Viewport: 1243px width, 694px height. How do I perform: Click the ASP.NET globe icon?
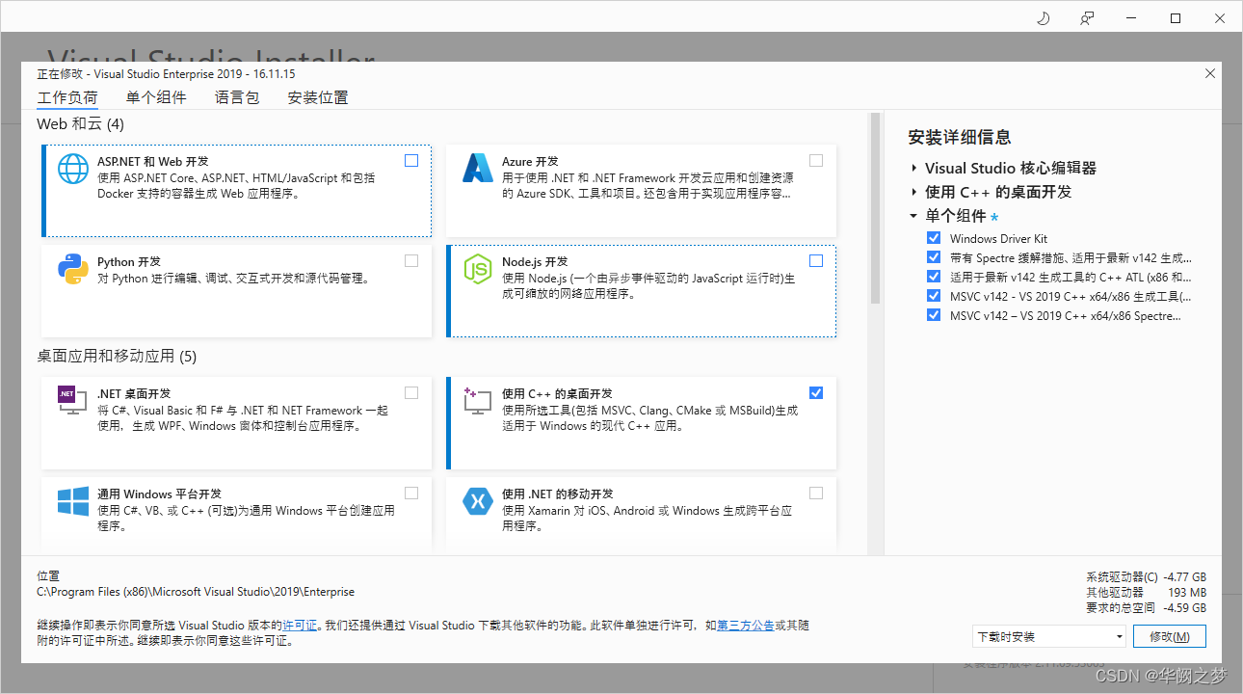click(x=73, y=170)
